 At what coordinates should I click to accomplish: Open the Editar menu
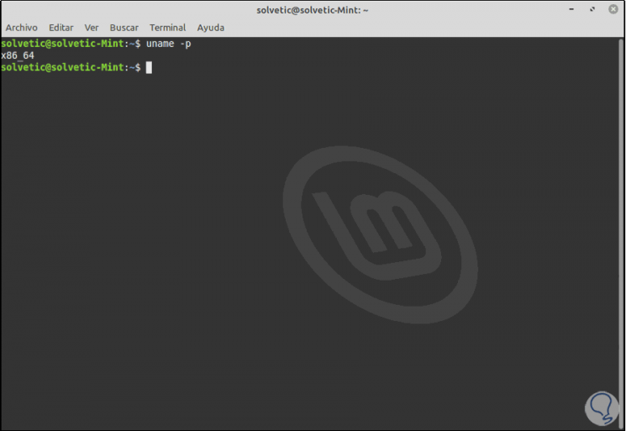[x=61, y=28]
